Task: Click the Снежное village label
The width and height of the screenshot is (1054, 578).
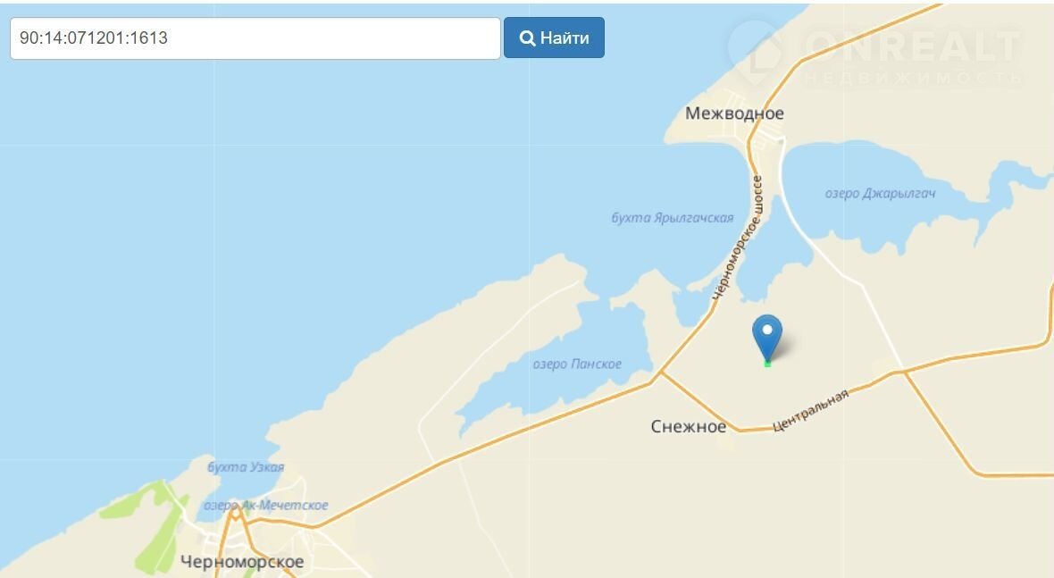Action: tap(689, 427)
